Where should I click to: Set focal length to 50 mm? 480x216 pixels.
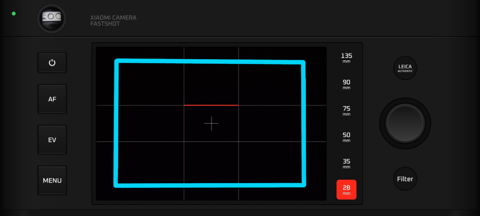coord(346,137)
